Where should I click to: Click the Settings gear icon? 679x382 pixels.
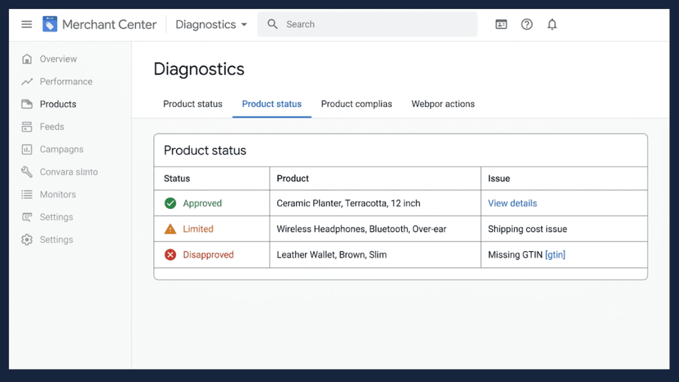pyautogui.click(x=27, y=240)
